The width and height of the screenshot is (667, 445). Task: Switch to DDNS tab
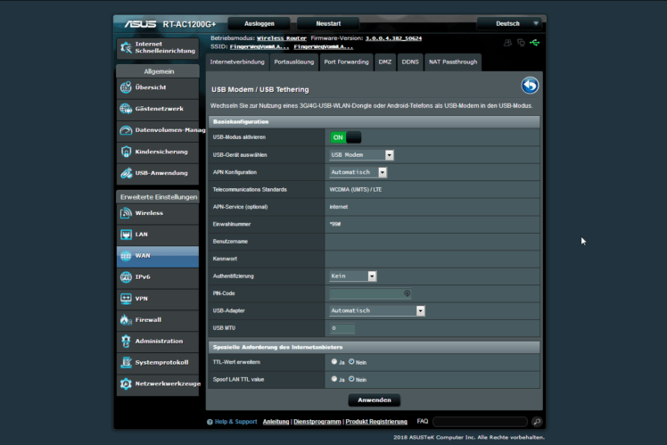click(x=410, y=62)
